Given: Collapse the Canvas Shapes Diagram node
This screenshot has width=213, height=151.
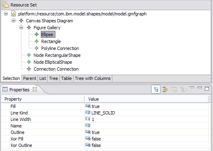Looking at the screenshot, I should click(13, 21).
